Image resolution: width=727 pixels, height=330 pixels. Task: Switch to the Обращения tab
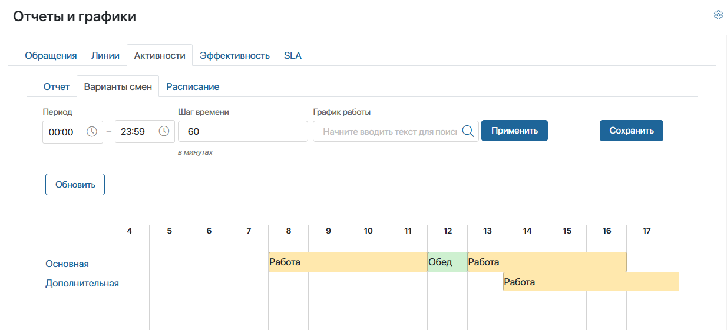pos(51,56)
